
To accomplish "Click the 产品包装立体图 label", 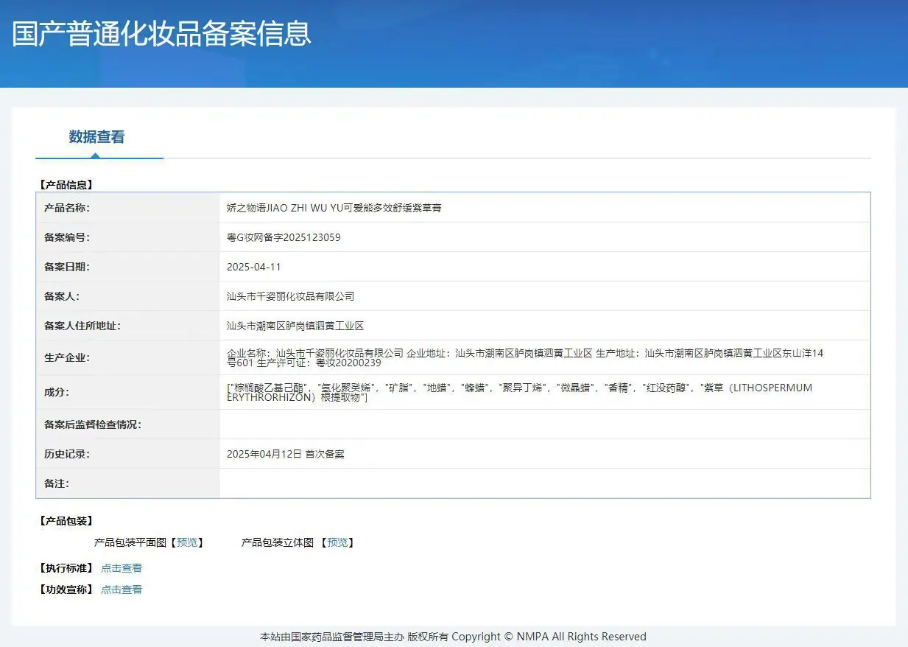I will (x=278, y=542).
